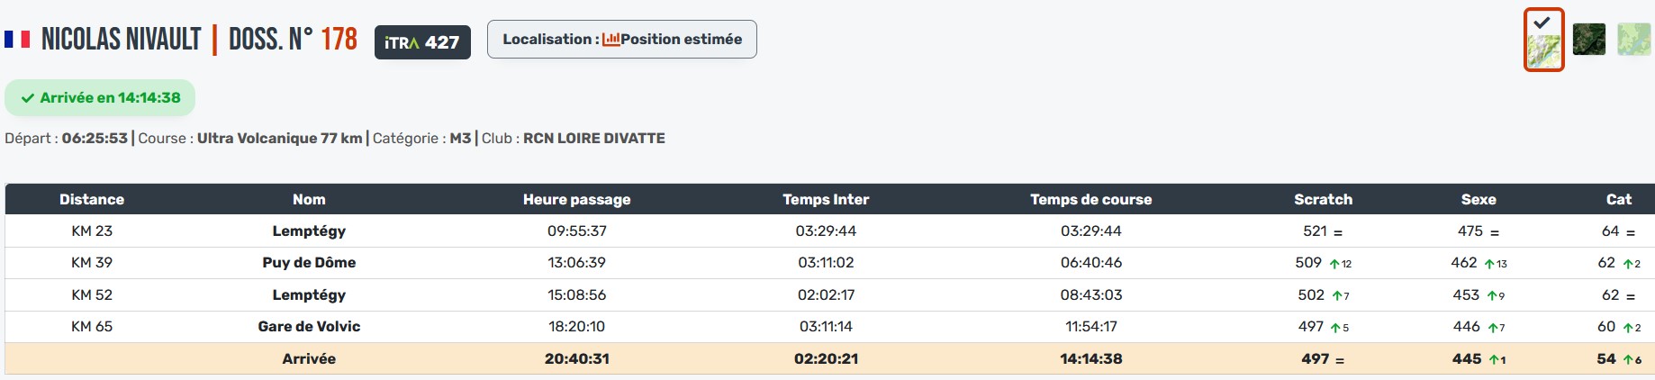Viewport: 1655px width, 380px height.
Task: Sort by the Scratch column header
Action: 1323,200
